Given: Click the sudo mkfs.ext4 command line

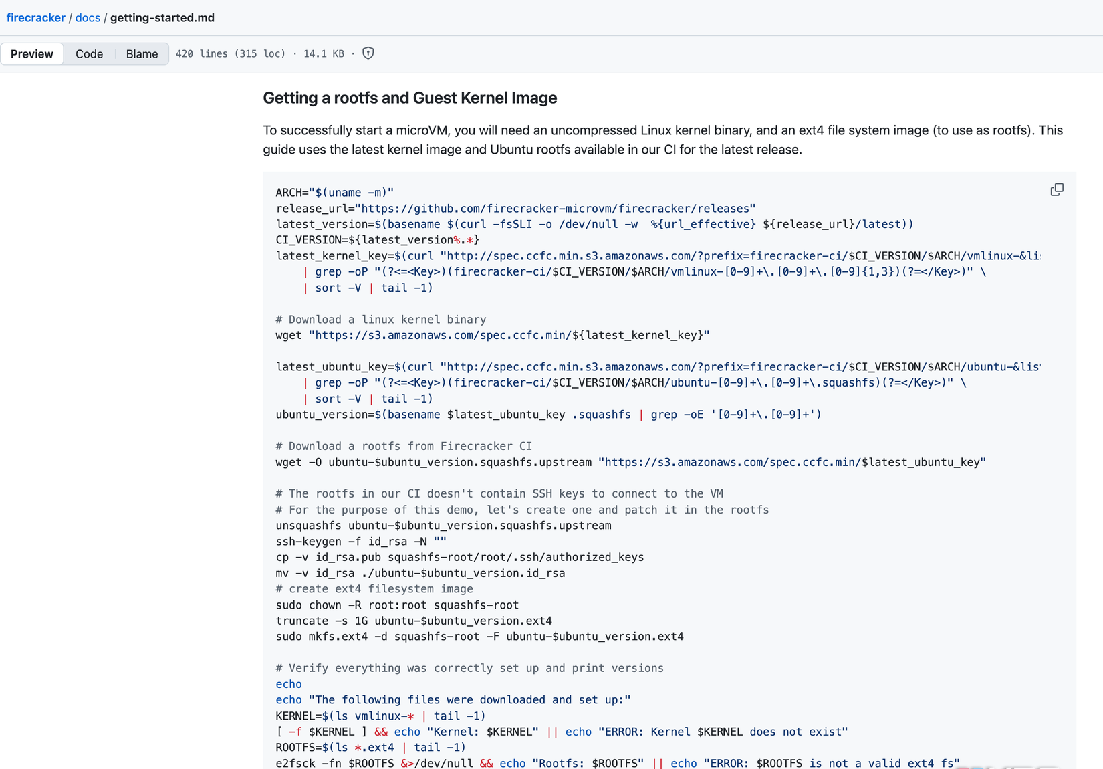Looking at the screenshot, I should 479,636.
